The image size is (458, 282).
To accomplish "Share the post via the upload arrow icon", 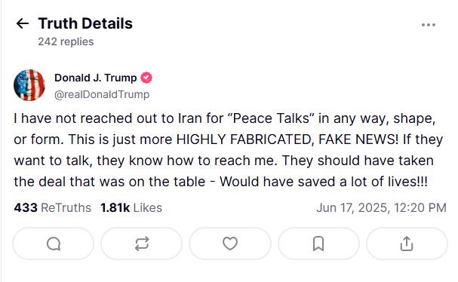I will [x=407, y=244].
